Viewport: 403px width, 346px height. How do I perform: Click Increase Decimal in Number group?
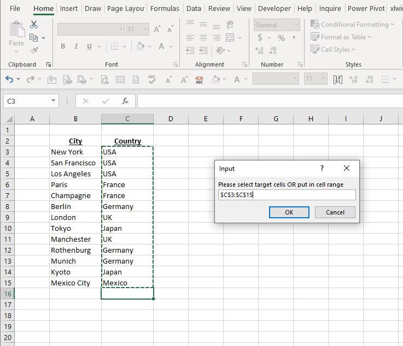(259, 51)
